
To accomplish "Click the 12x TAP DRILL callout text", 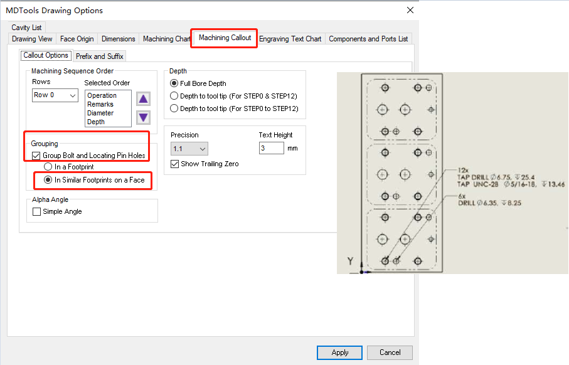I will pos(511,177).
